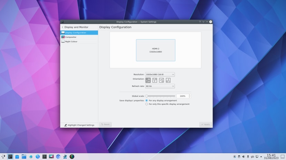Click the volume speaker tray icon
Viewport: 286px width, 160px height.
(x=244, y=157)
